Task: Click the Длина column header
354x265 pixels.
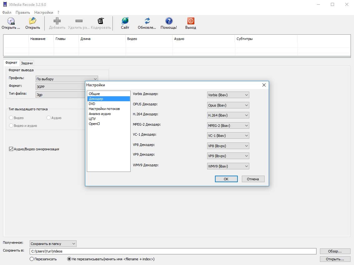Action: [102, 39]
